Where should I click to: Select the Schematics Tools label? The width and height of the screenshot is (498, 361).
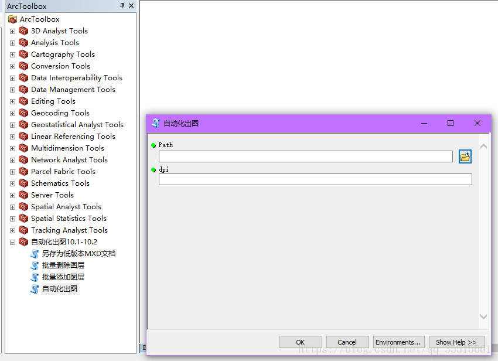coord(60,183)
